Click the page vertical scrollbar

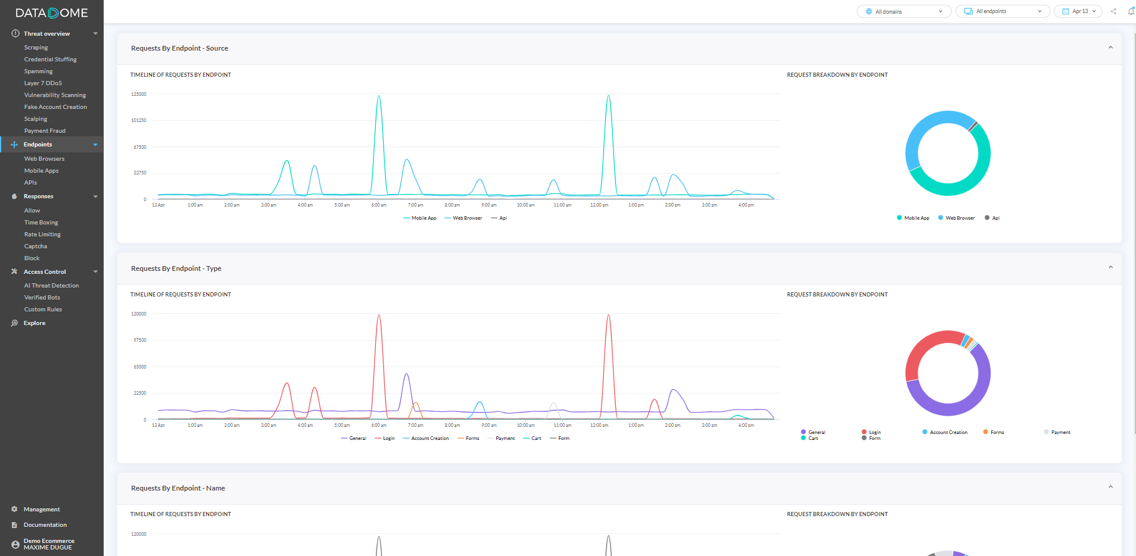point(1134,232)
